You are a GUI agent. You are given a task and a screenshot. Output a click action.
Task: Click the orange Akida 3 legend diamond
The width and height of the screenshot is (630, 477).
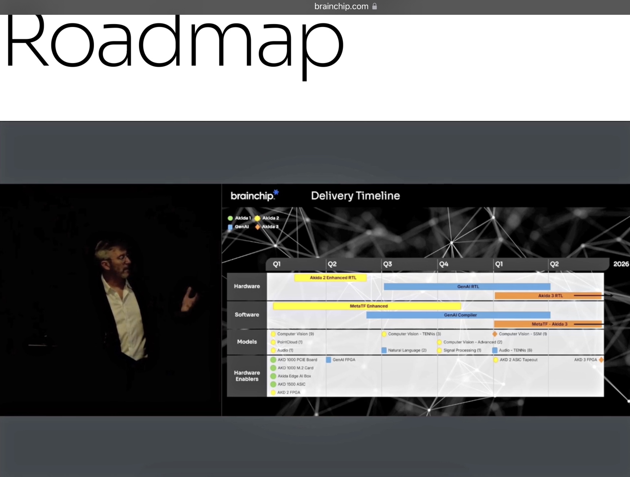point(258,227)
